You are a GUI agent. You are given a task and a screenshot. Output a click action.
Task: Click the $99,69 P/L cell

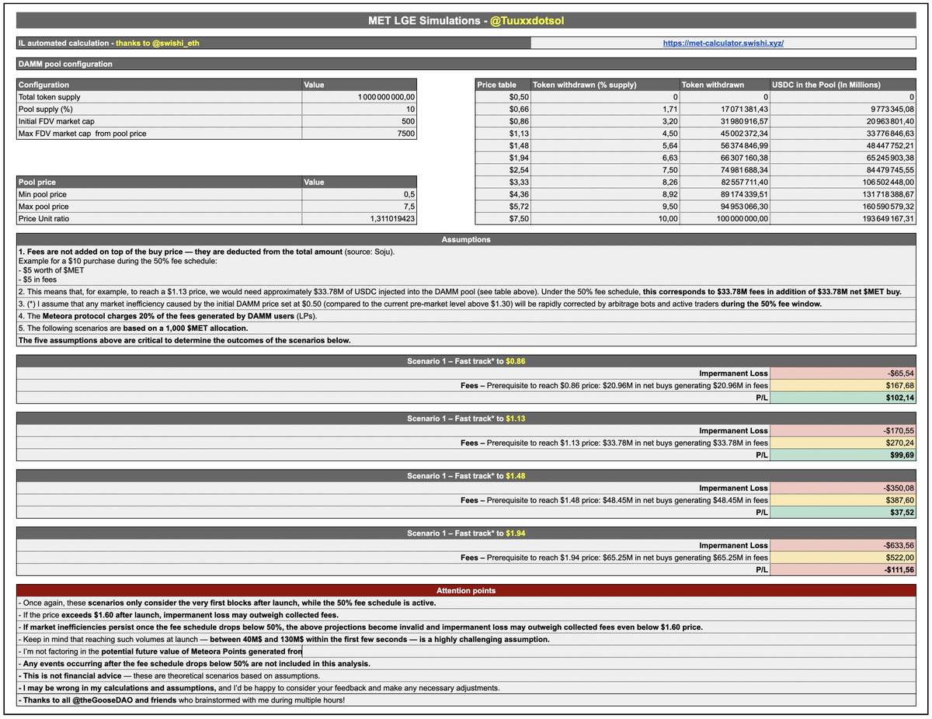(843, 455)
